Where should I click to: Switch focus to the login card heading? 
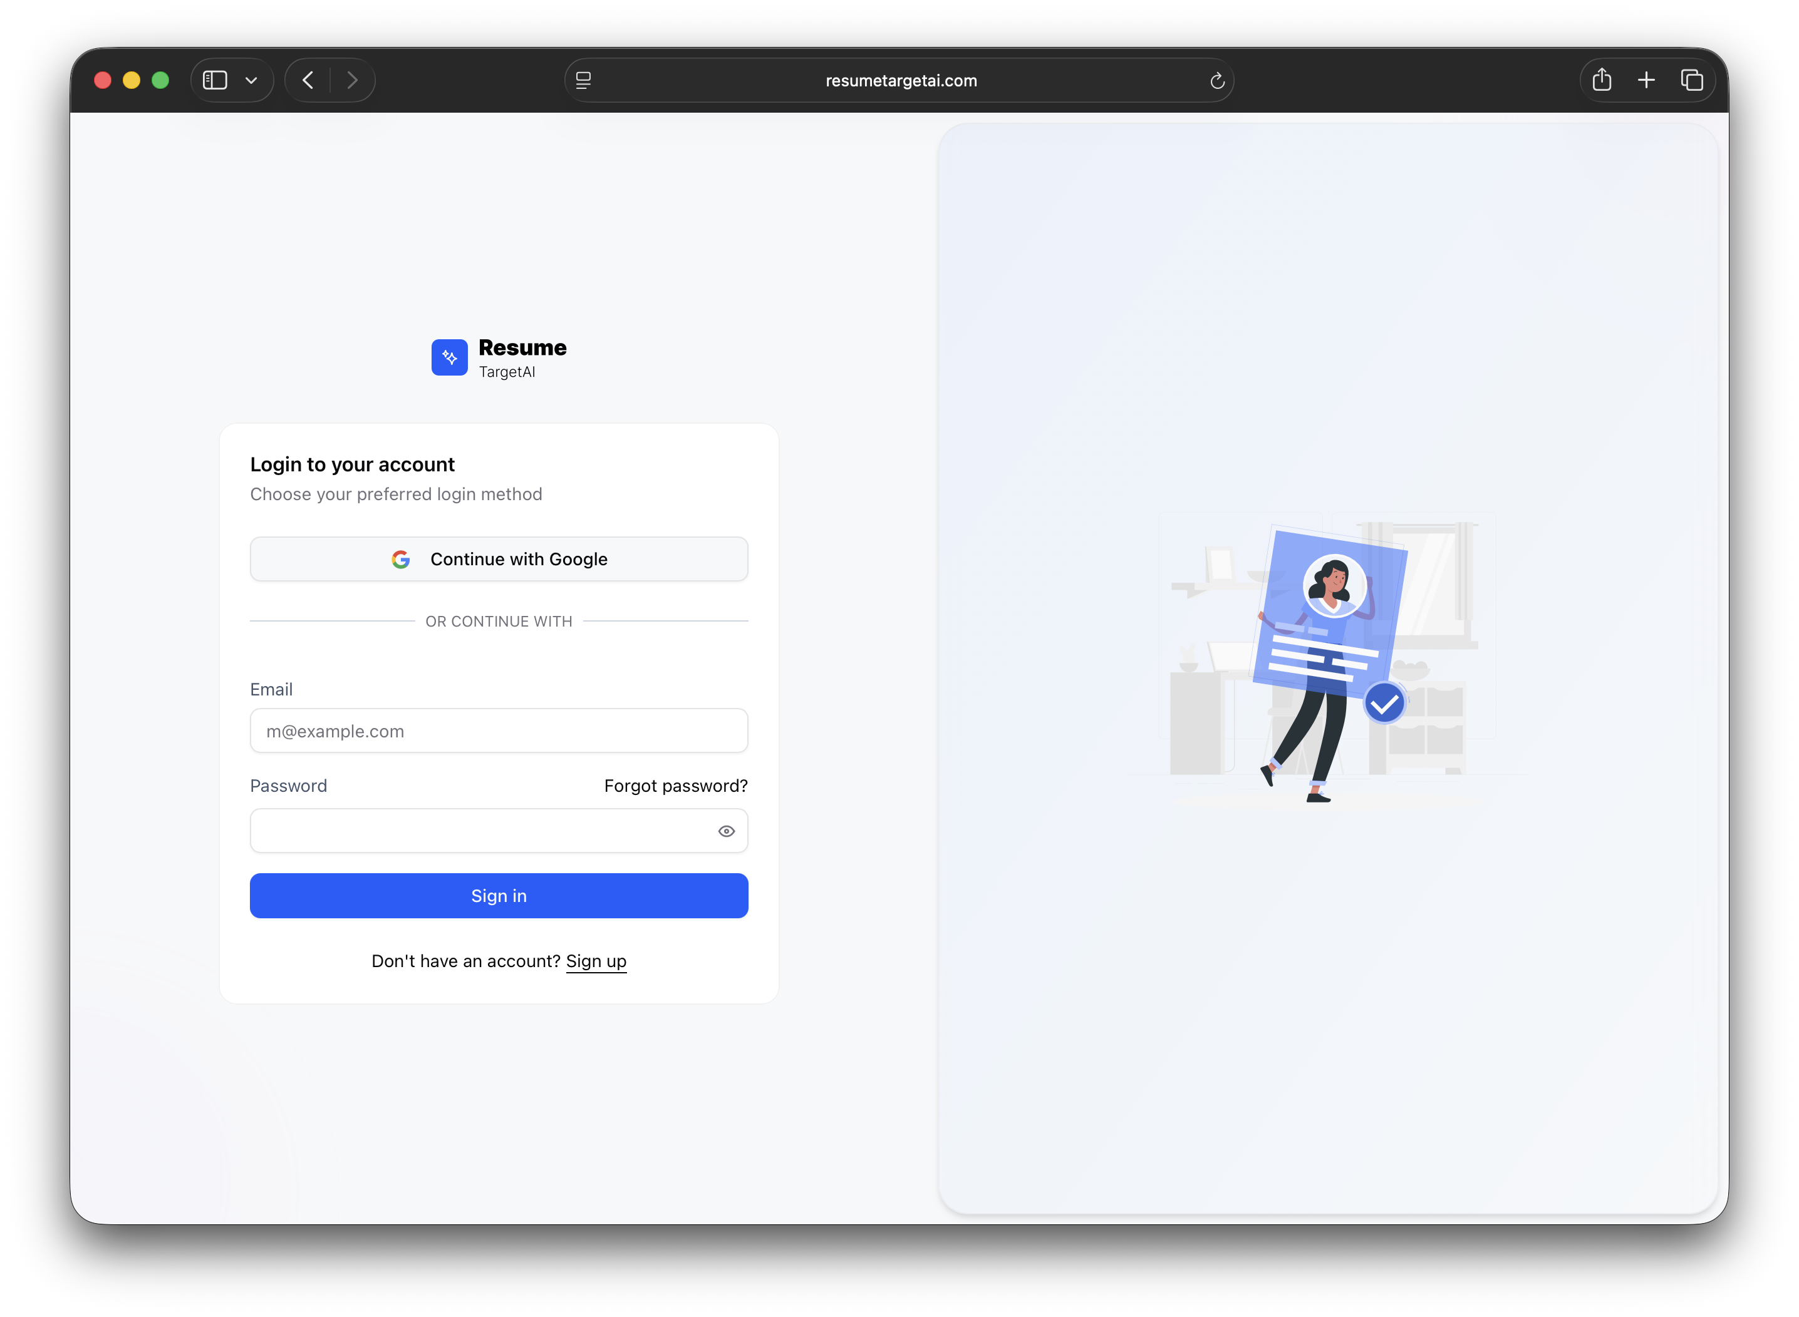pyautogui.click(x=352, y=464)
